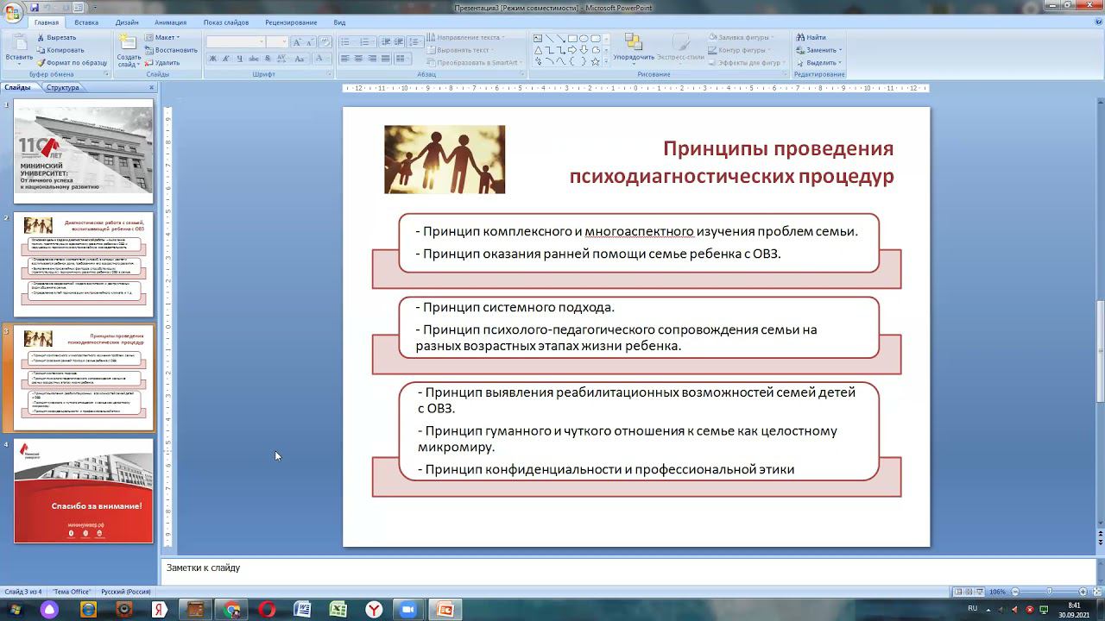
Task: Select slide 1 Мининский университет thumbnail
Action: coord(83,151)
